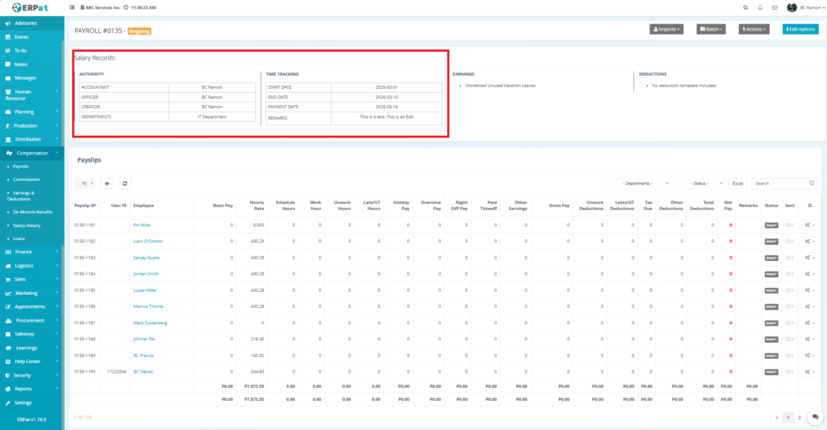The image size is (827, 430).
Task: Click the refresh icon above payslips table
Action: pyautogui.click(x=125, y=183)
